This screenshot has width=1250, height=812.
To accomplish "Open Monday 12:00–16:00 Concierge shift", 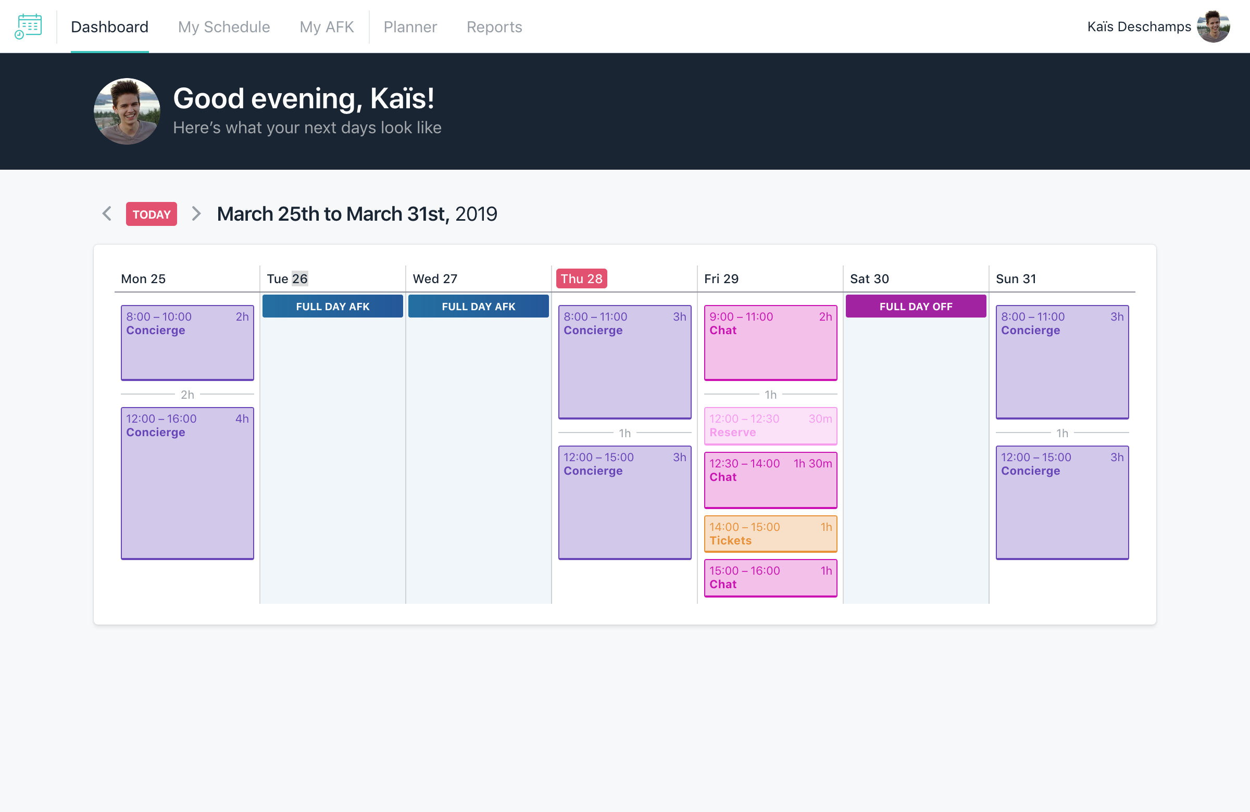I will pos(187,483).
